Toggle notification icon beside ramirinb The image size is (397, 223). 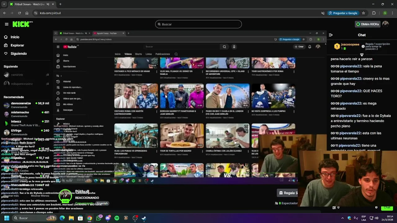[47, 75]
